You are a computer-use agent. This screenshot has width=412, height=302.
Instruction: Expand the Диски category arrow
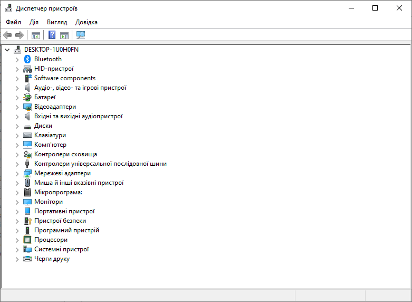click(17, 126)
